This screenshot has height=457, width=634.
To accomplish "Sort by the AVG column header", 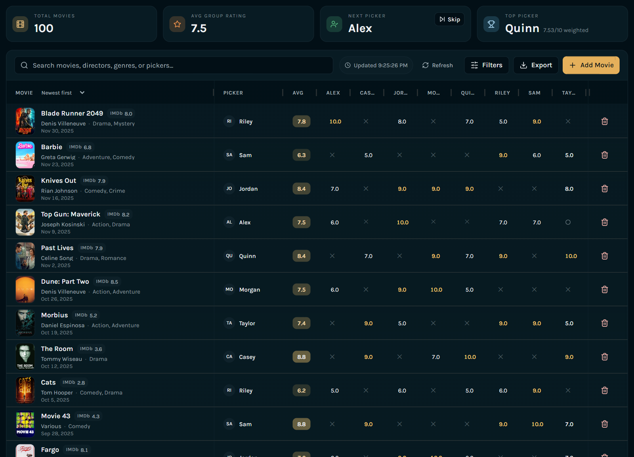I will [x=298, y=93].
